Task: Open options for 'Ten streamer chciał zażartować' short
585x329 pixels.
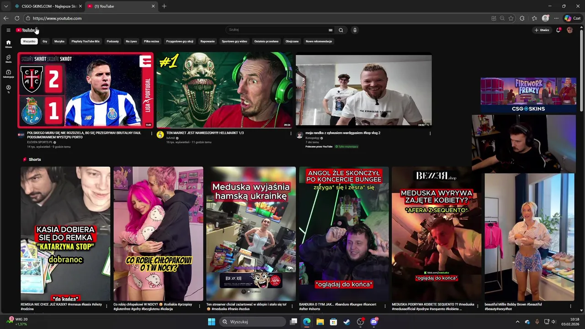Action: 292,306
